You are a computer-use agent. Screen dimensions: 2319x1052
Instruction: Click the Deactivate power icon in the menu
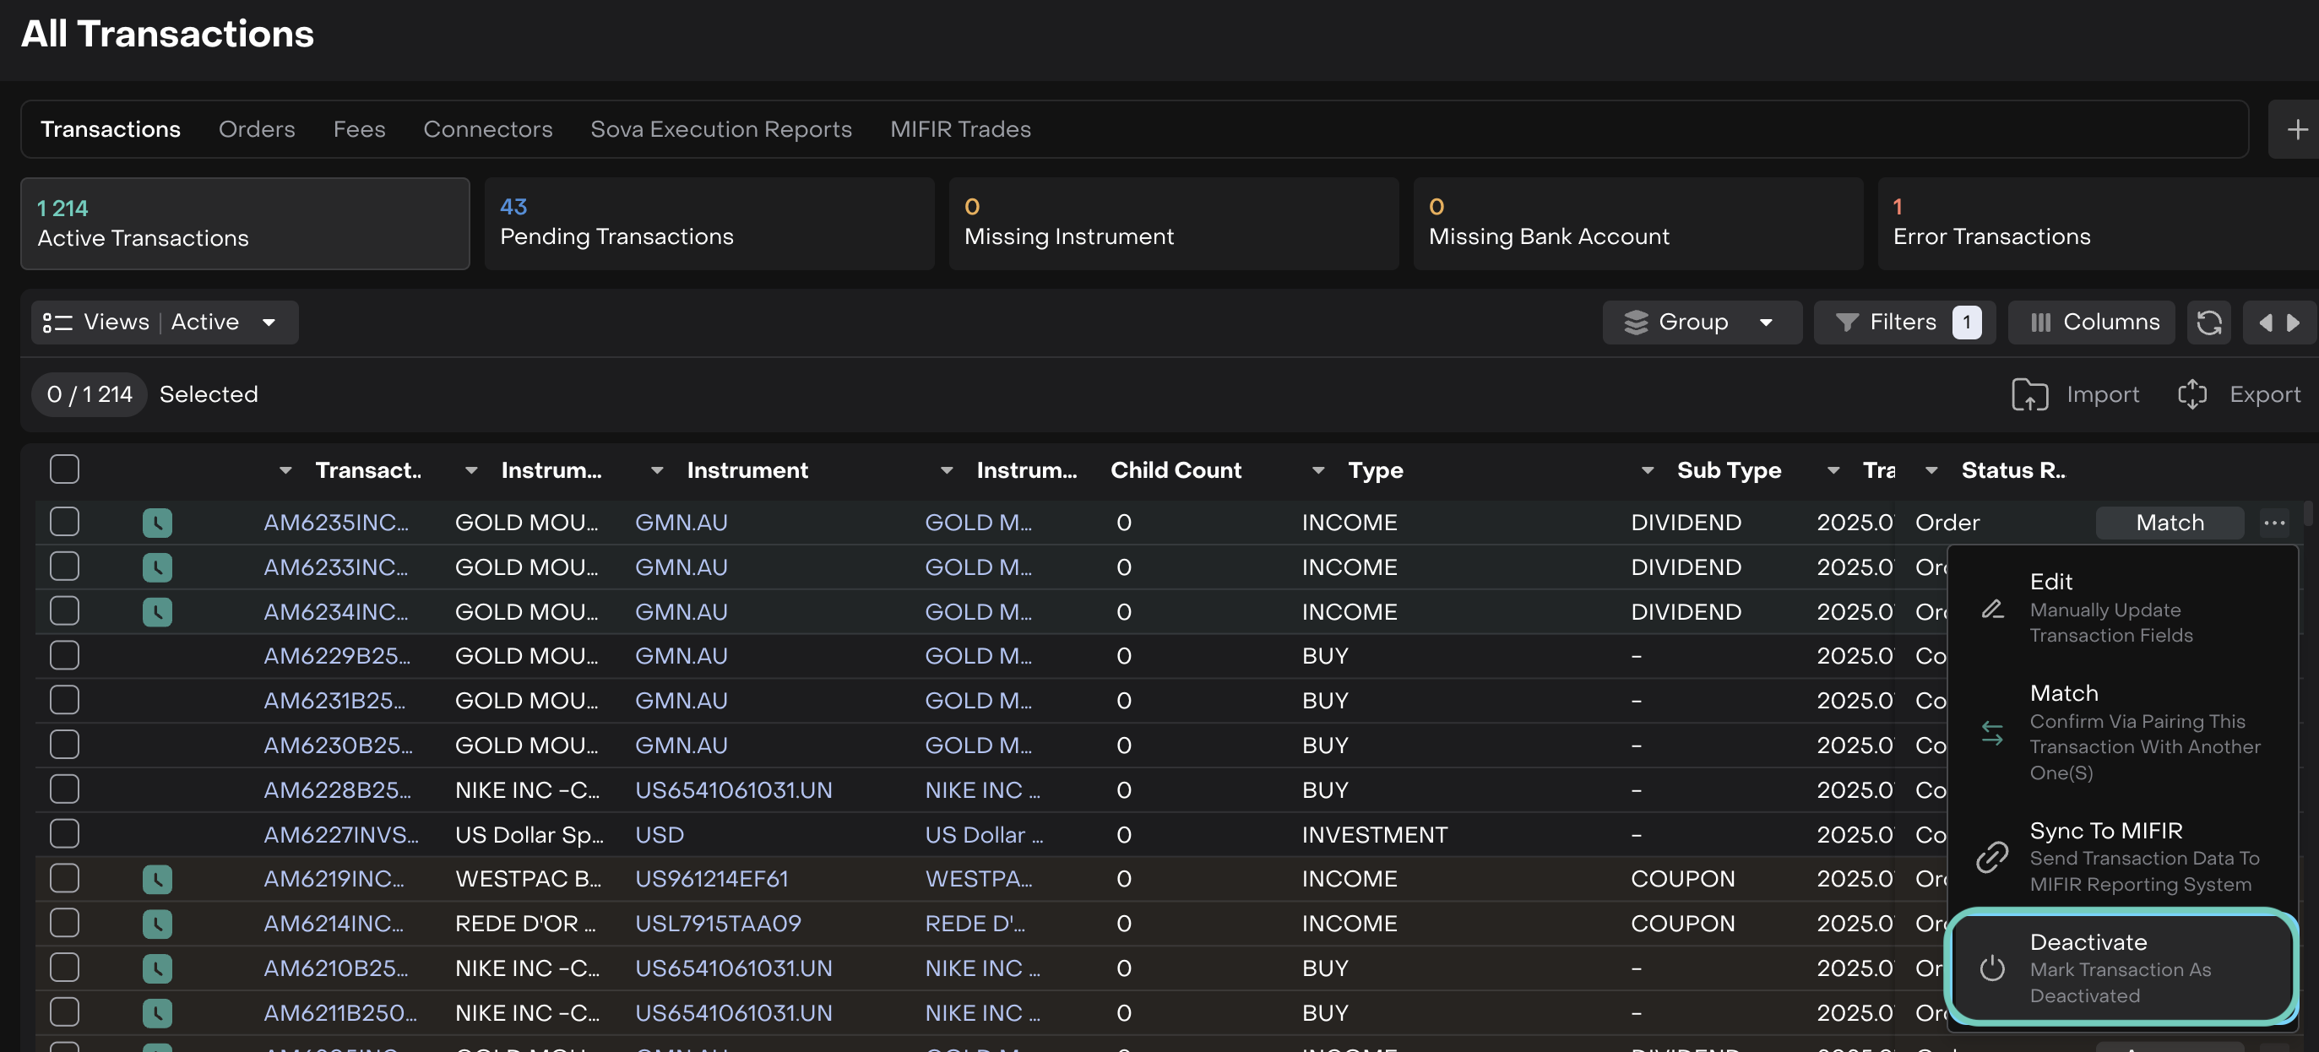click(x=1991, y=968)
